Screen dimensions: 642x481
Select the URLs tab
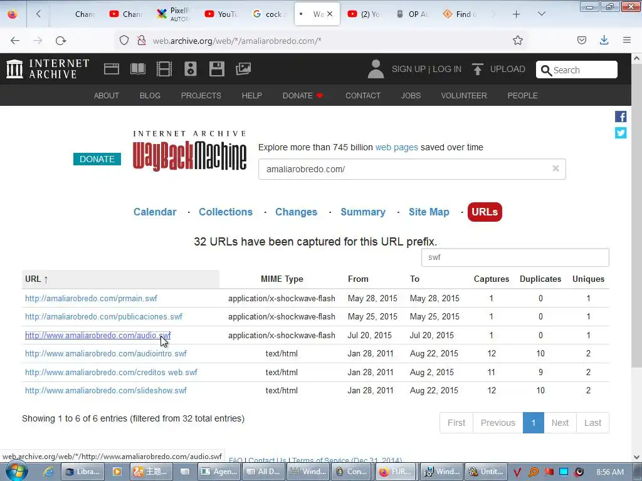tap(485, 212)
